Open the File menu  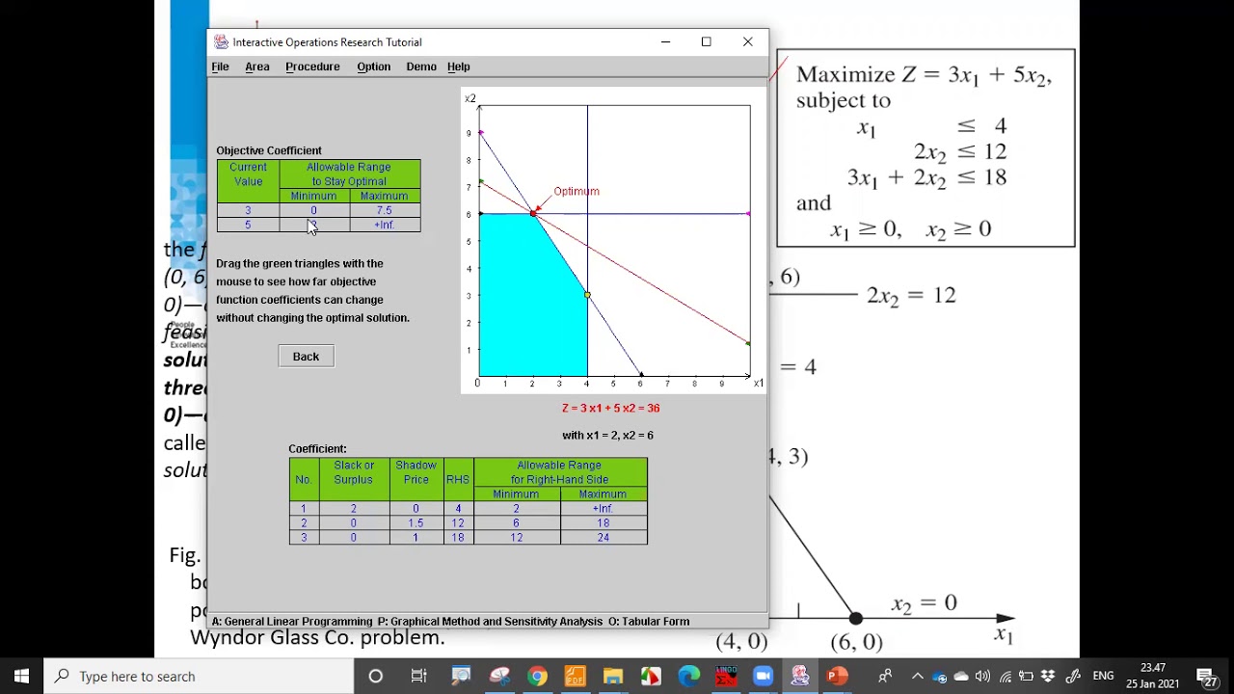[220, 67]
